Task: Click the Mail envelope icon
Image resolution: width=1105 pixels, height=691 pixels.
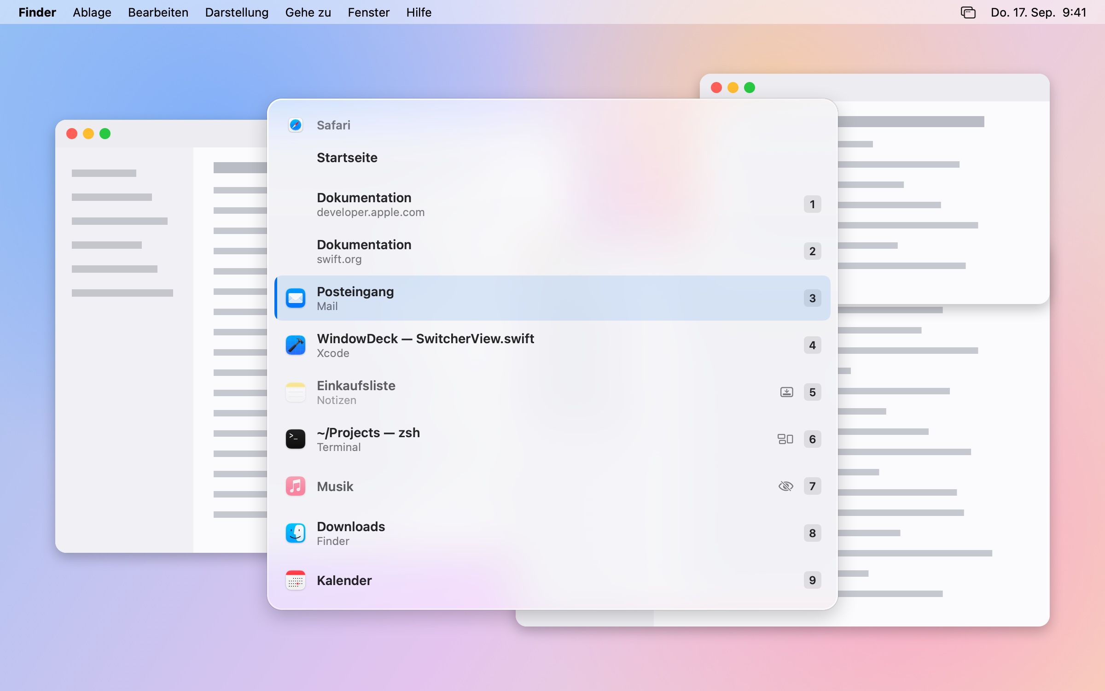Action: click(295, 299)
